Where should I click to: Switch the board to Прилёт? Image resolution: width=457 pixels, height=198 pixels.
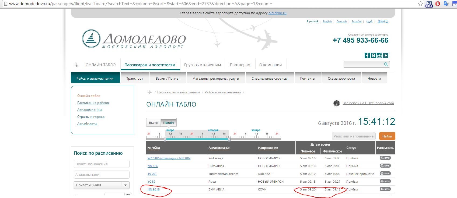tap(169, 123)
